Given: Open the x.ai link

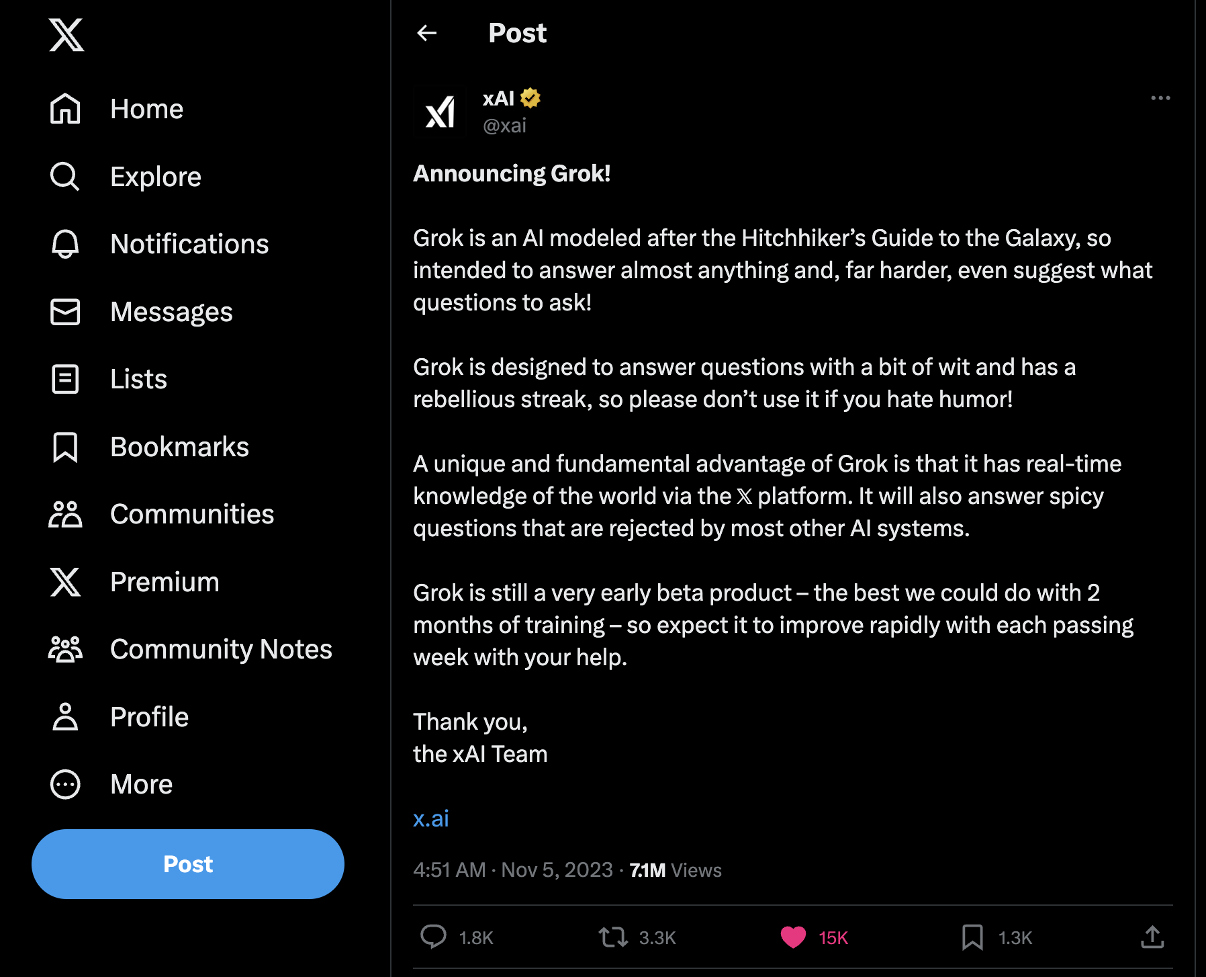Looking at the screenshot, I should 431,818.
